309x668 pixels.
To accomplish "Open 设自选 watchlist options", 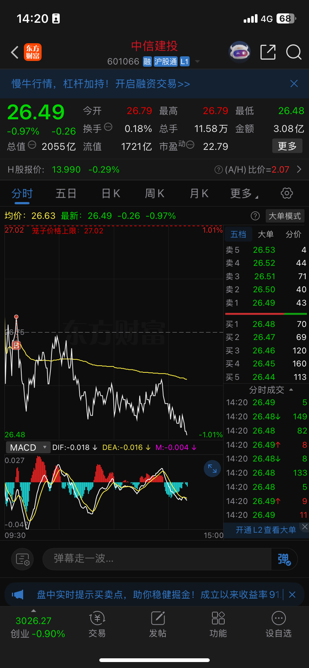I will (278, 625).
